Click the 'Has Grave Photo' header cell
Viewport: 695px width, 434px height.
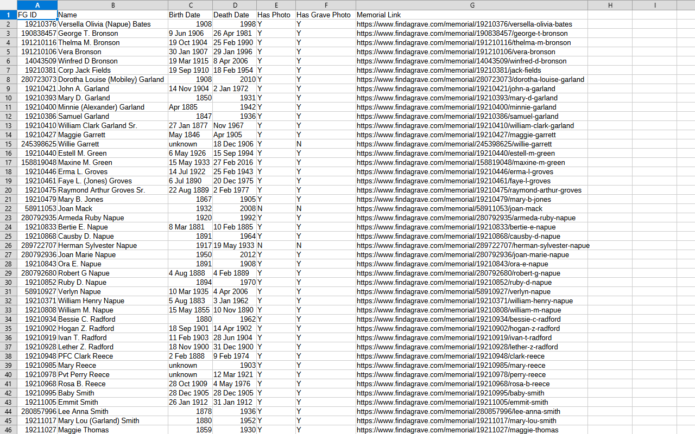326,15
